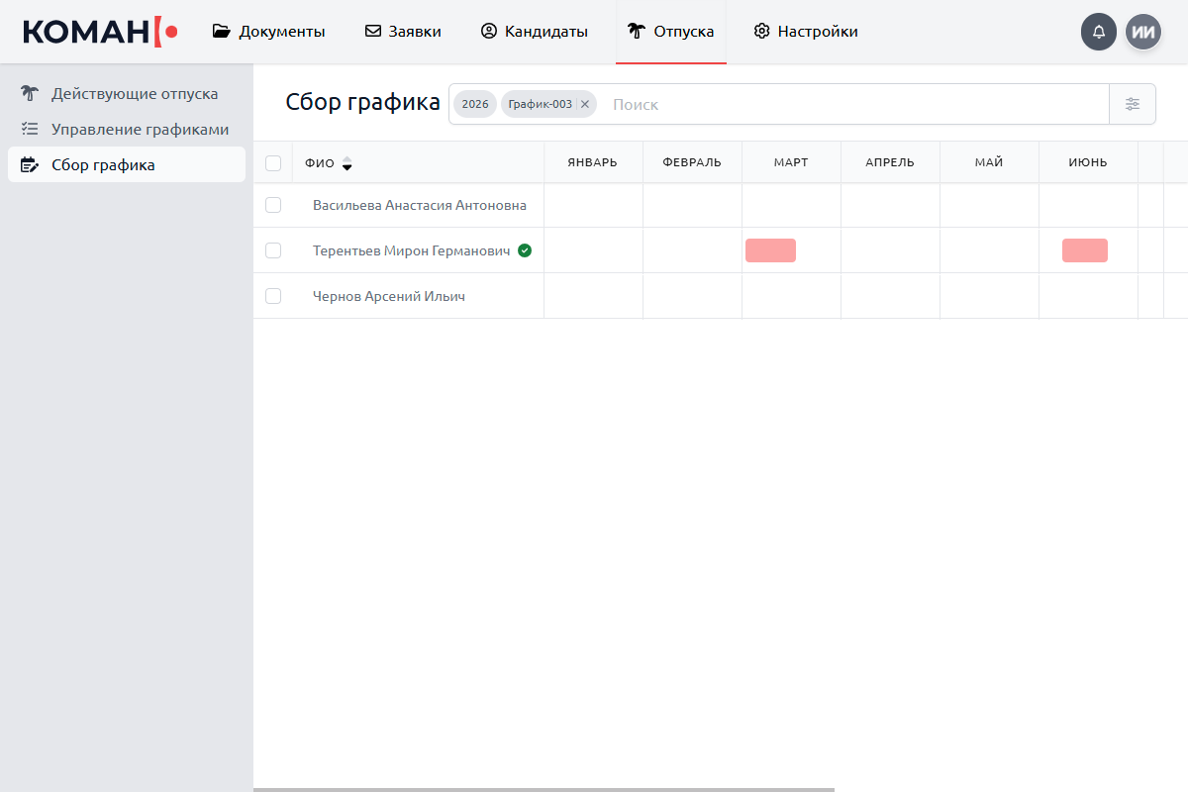Click the green verified checkmark near Терентьев
Screen dimensions: 1188x792
pos(525,250)
